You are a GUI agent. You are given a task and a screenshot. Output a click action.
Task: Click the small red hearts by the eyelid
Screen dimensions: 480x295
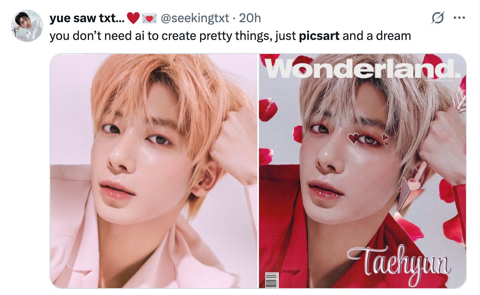point(385,140)
